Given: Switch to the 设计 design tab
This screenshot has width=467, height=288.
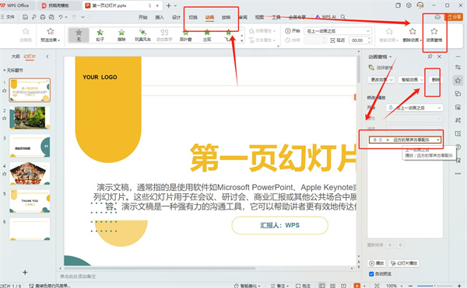Looking at the screenshot, I should point(176,17).
